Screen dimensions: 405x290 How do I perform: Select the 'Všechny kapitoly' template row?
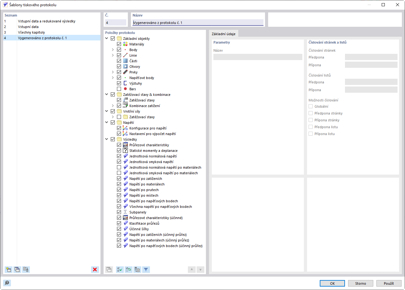point(52,32)
